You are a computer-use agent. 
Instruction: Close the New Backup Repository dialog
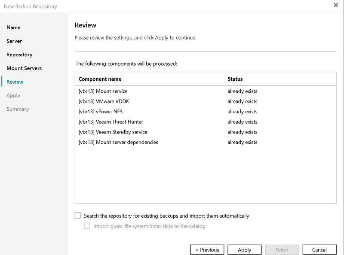pyautogui.click(x=335, y=5)
